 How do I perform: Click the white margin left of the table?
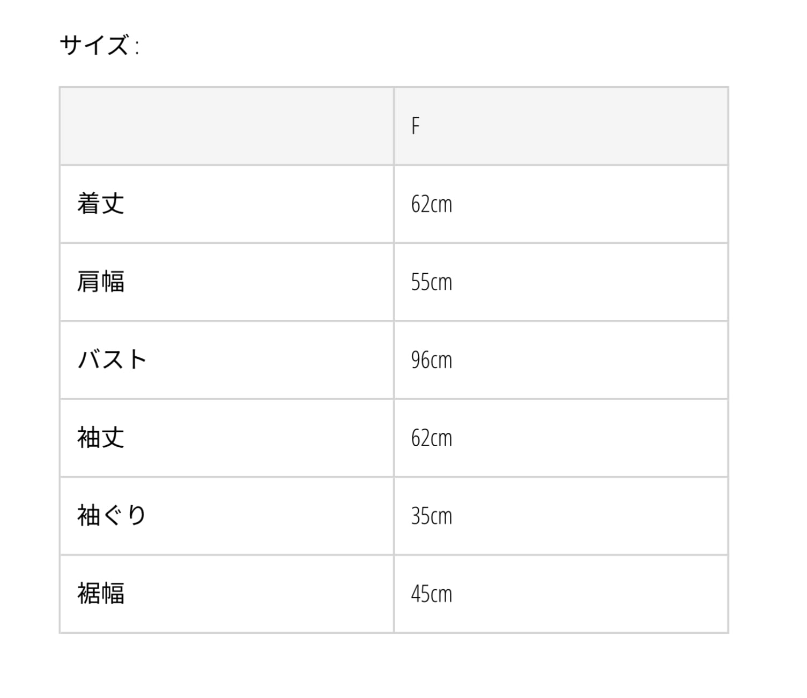pos(29,360)
